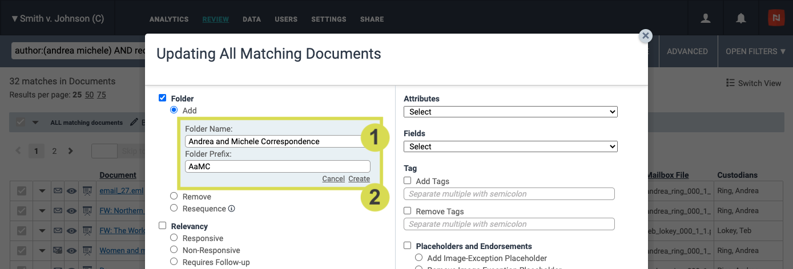Select the Resequence radio button
Image resolution: width=793 pixels, height=269 pixels.
[x=174, y=208]
